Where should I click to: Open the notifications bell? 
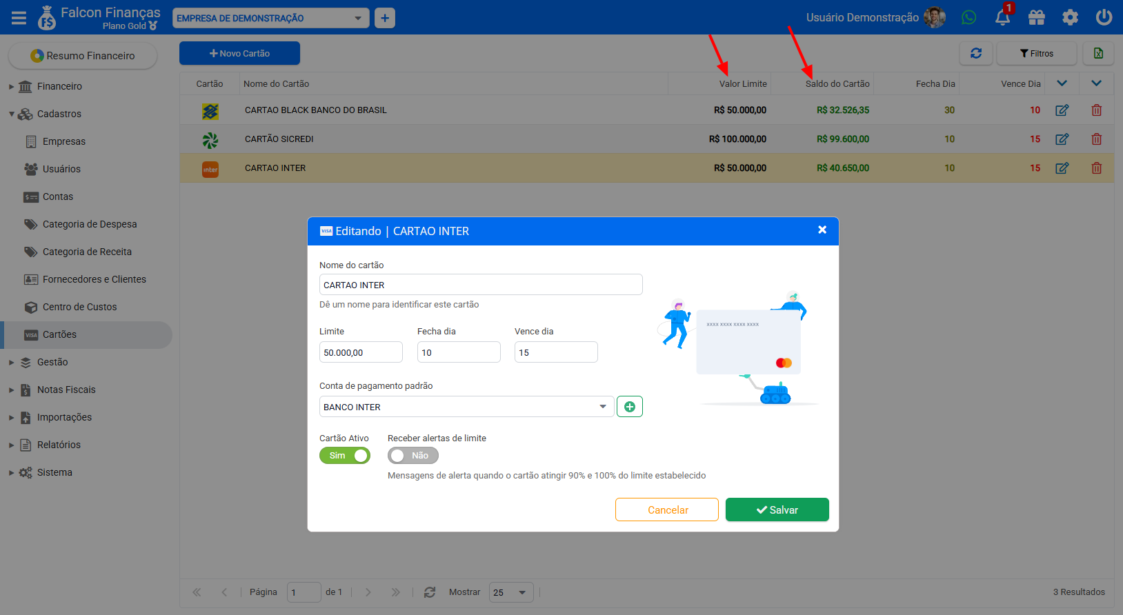(1003, 17)
